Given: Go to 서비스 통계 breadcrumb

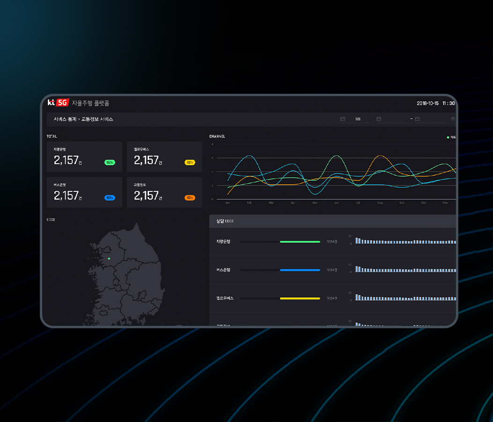Looking at the screenshot, I should (x=65, y=119).
